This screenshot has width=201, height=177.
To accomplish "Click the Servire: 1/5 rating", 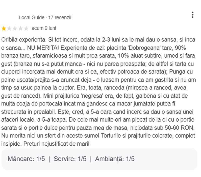I will coord(70,159).
